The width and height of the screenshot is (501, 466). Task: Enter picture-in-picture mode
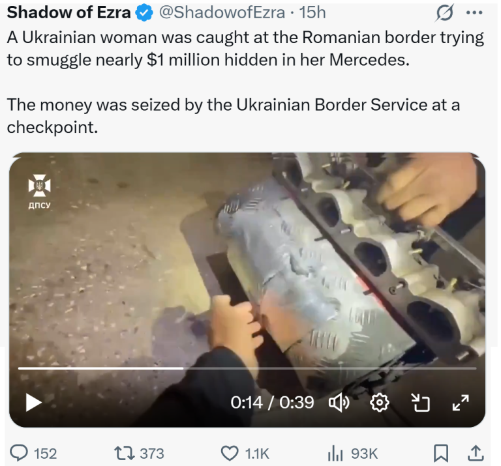point(420,403)
